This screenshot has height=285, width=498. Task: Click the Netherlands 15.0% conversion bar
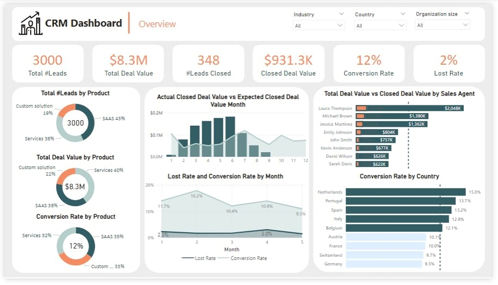[x=406, y=192]
